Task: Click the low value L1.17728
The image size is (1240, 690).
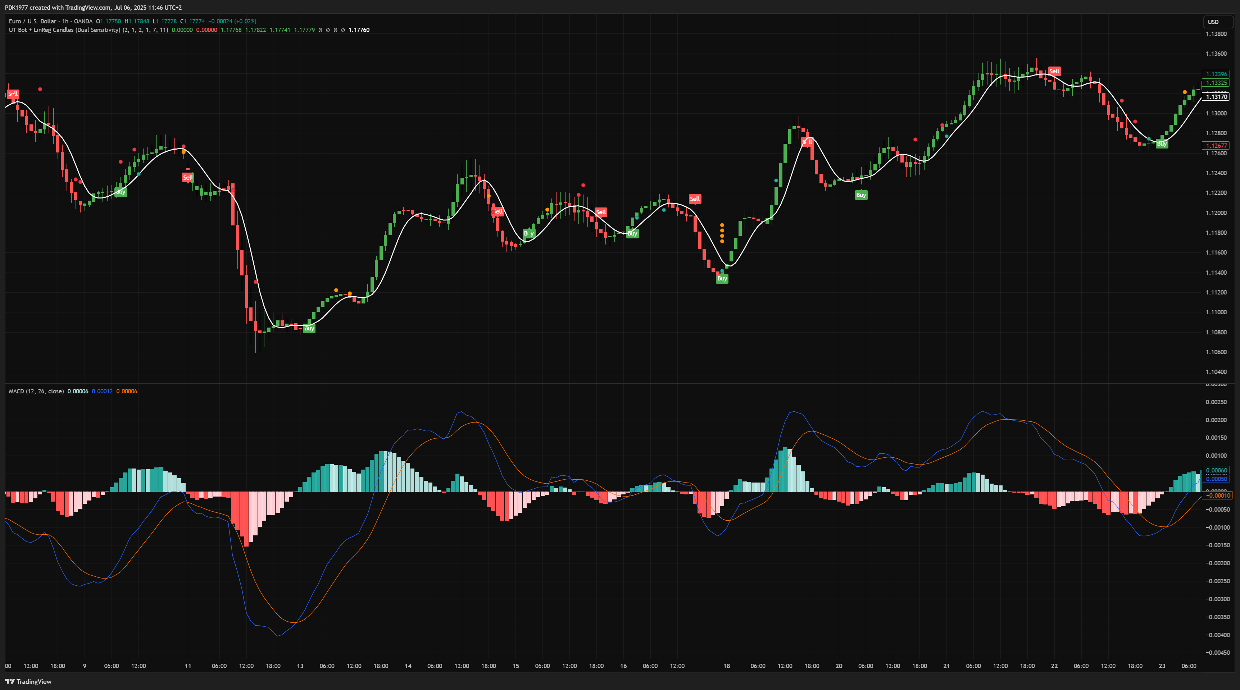Action: (x=165, y=21)
